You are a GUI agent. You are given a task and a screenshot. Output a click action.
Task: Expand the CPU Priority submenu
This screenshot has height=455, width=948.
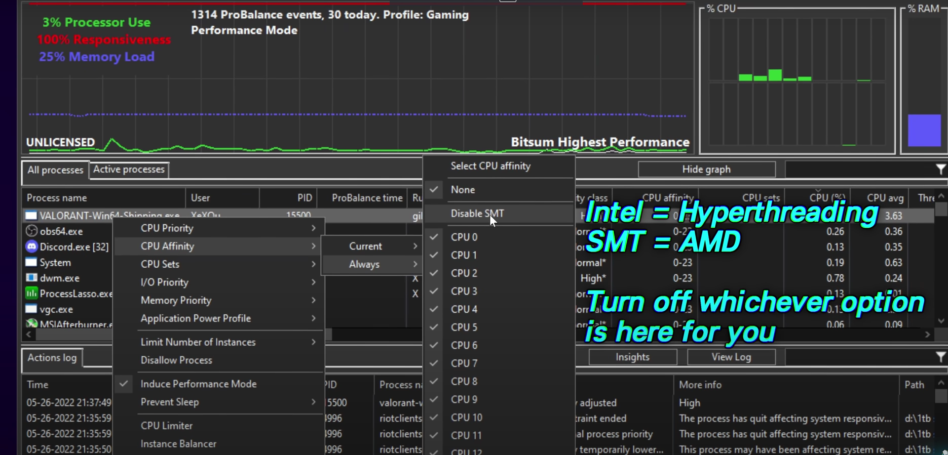pyautogui.click(x=218, y=228)
